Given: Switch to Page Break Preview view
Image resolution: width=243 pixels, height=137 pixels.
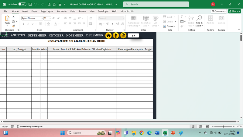Looking at the screenshot, I should pyautogui.click(x=207, y=126).
